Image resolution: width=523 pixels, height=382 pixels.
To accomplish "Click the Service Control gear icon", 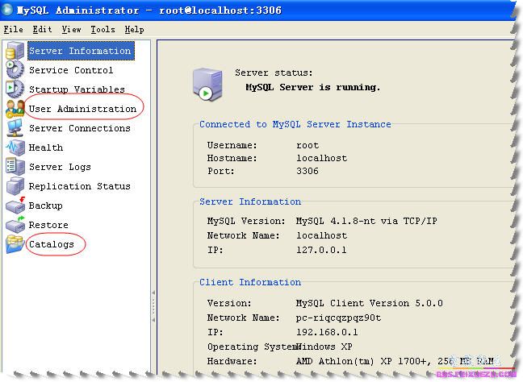I will pos(15,69).
